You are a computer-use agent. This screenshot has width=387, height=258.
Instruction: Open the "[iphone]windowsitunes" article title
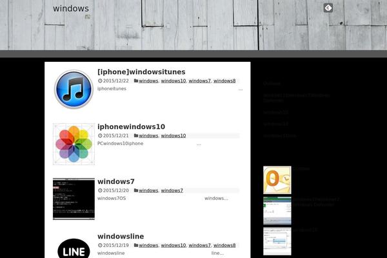141,72
